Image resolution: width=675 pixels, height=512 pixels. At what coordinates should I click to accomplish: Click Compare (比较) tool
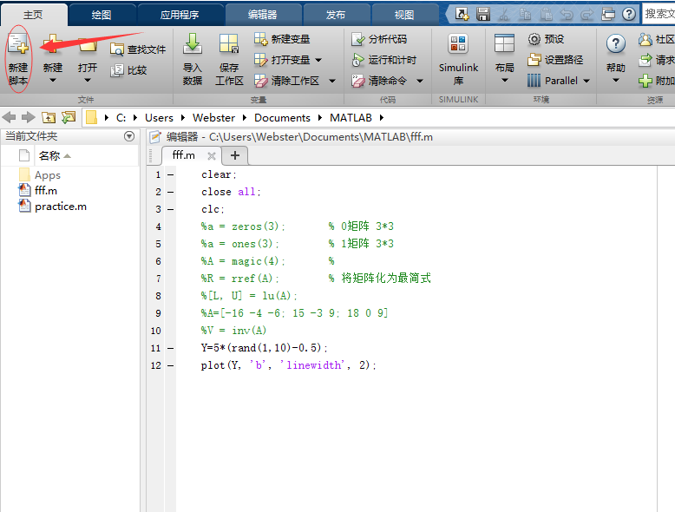128,70
